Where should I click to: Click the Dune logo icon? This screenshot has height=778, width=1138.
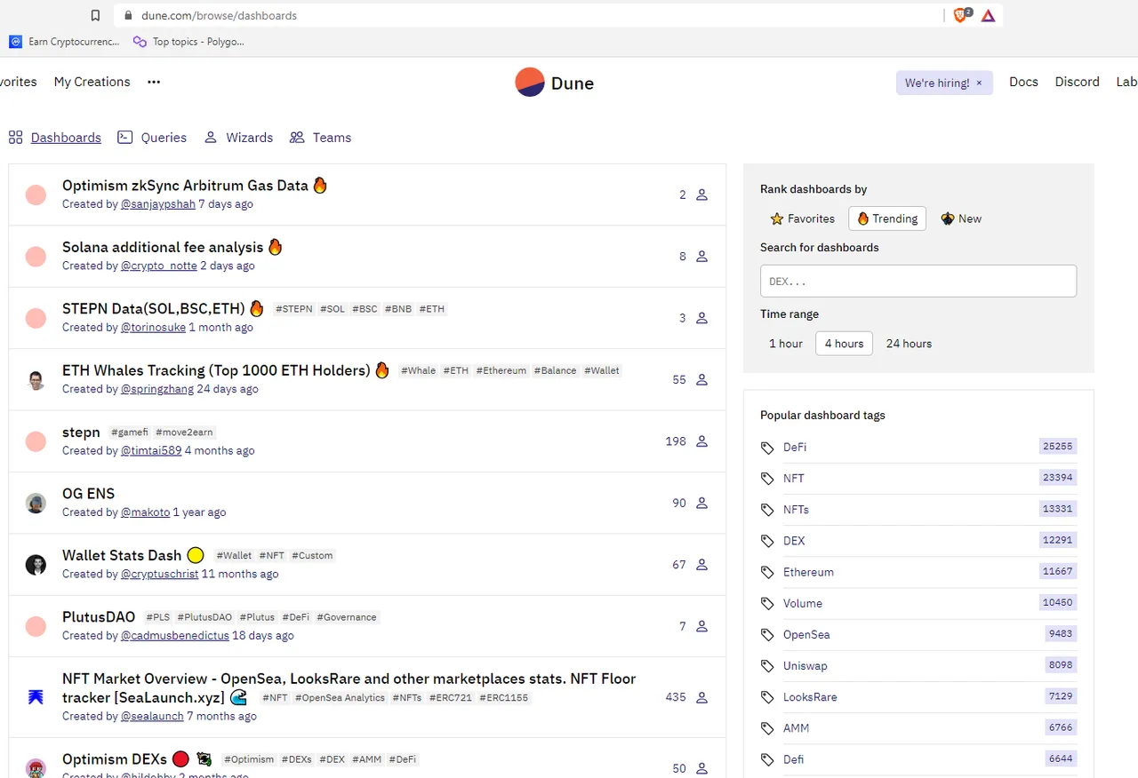(530, 83)
